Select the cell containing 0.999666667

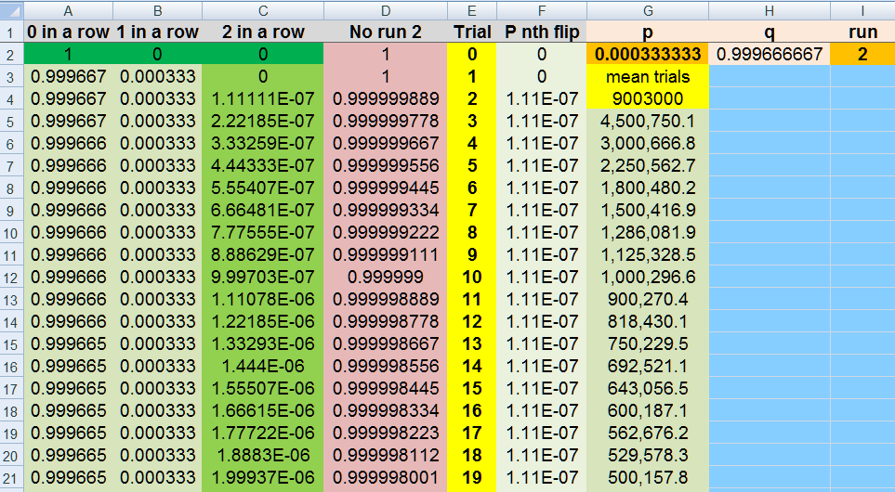(770, 54)
